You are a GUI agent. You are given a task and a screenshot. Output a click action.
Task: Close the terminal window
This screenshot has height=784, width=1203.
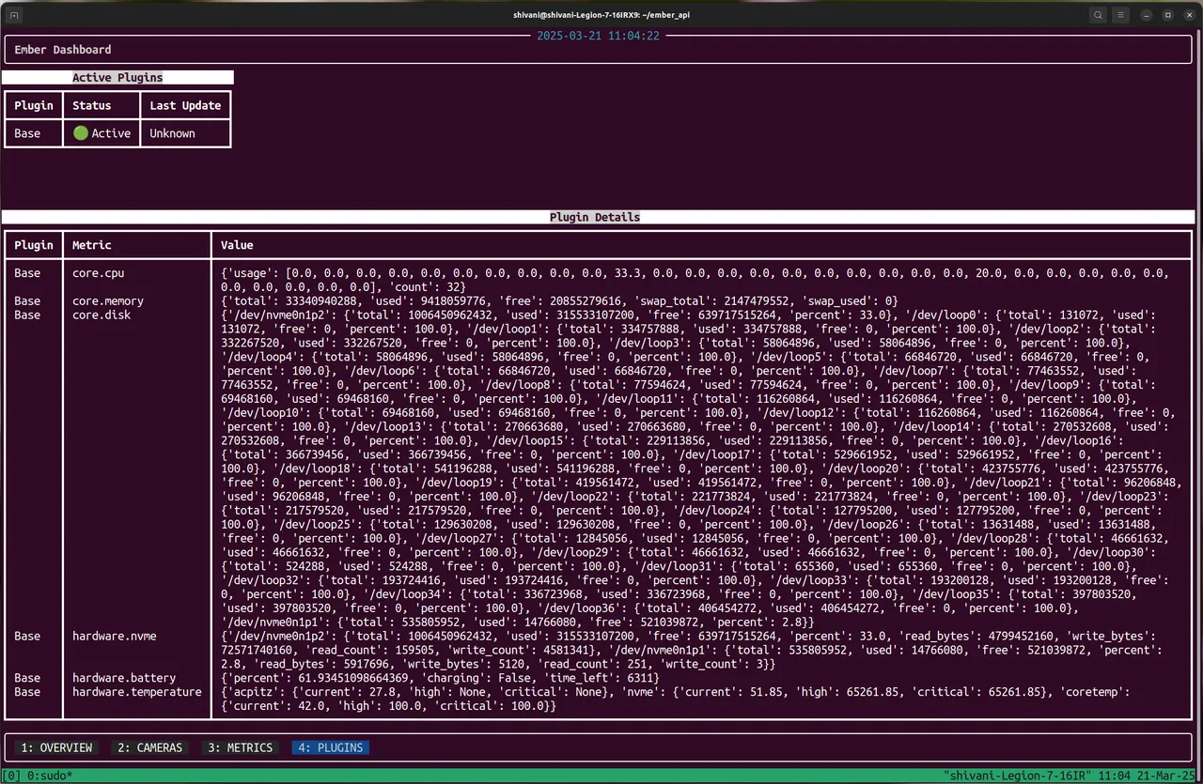click(x=1187, y=15)
